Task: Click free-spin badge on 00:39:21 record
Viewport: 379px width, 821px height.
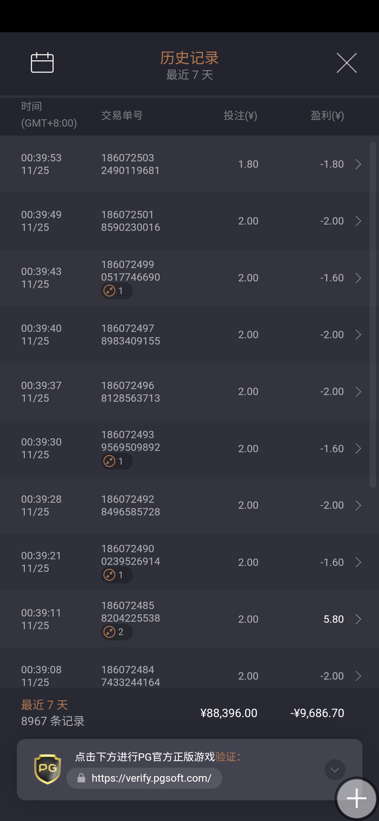Action: tap(117, 575)
